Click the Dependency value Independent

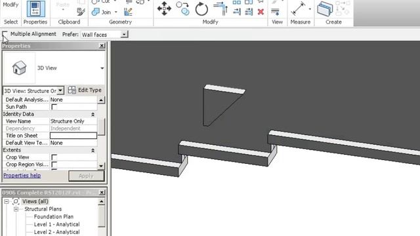coord(66,128)
